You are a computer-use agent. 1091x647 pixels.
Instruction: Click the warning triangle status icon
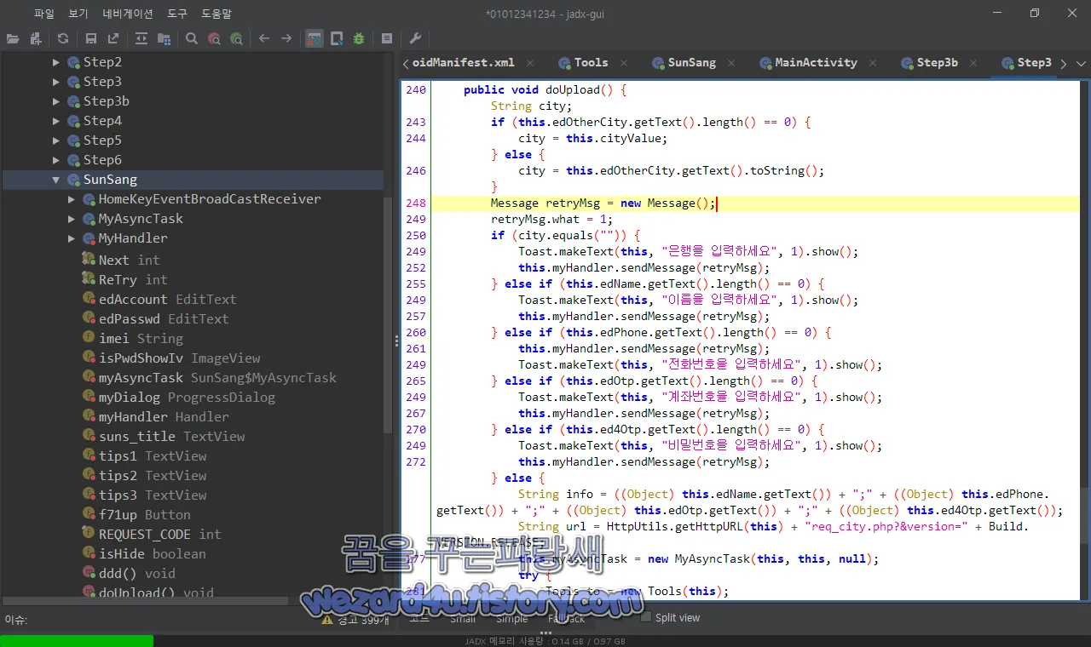[x=327, y=620]
